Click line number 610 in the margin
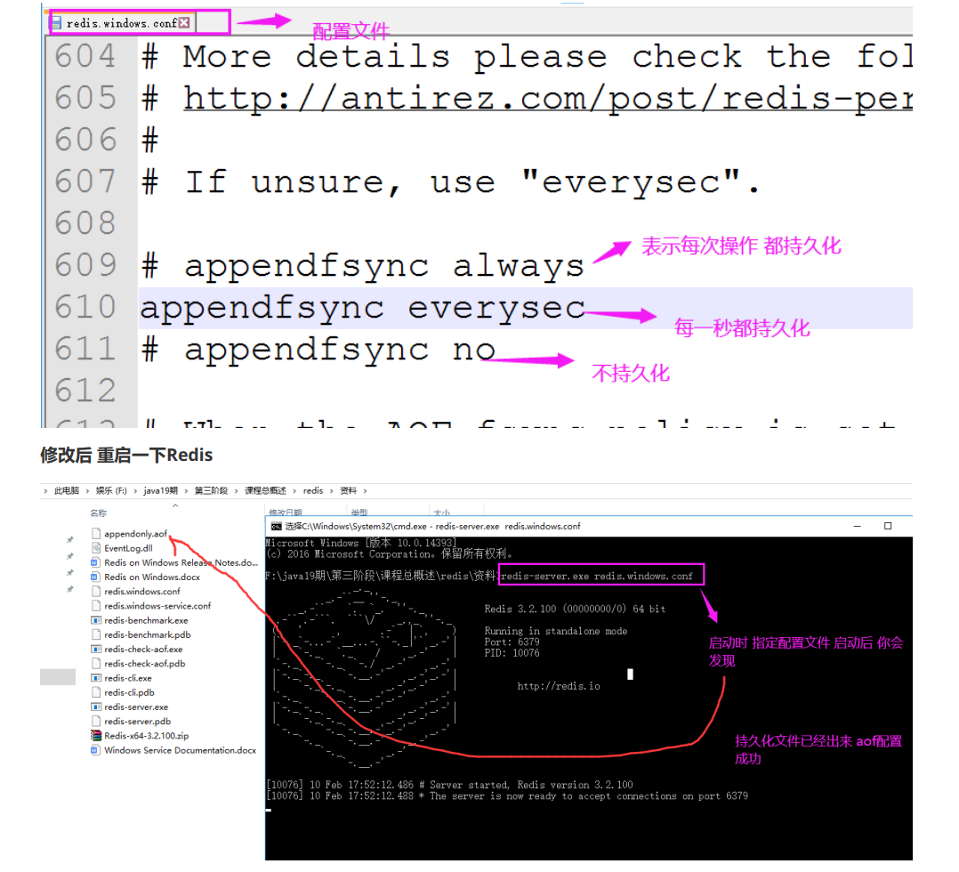This screenshot has width=959, height=872. point(85,307)
